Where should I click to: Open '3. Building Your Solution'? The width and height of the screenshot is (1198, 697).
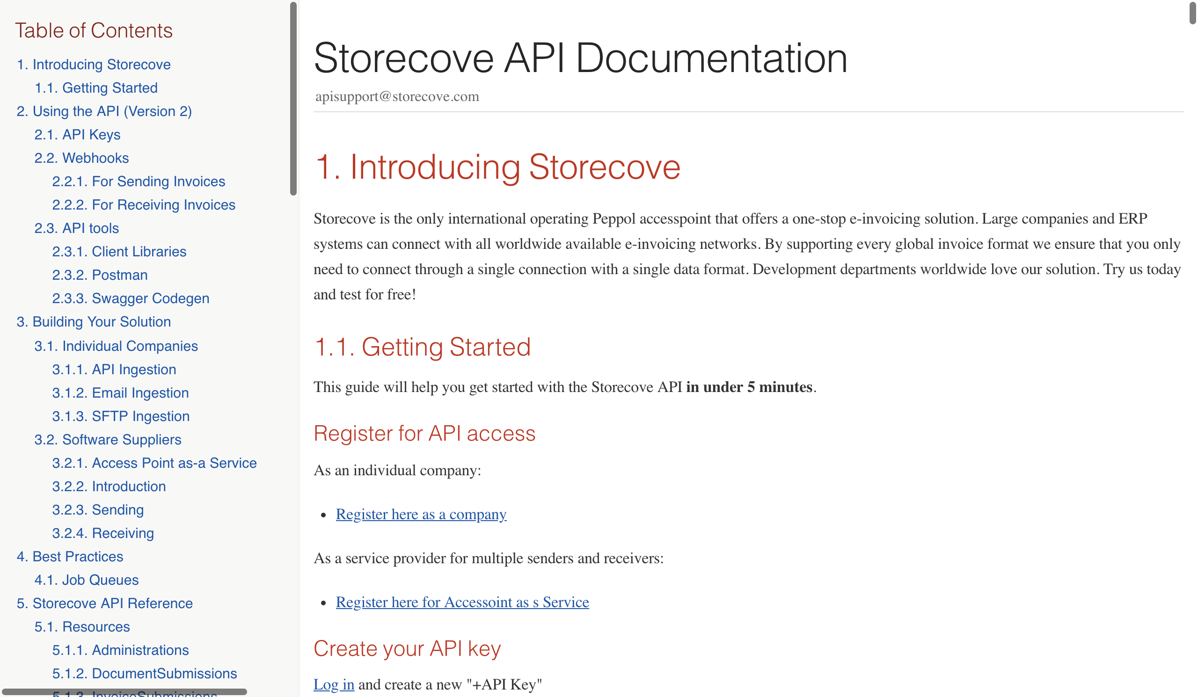pyautogui.click(x=94, y=322)
